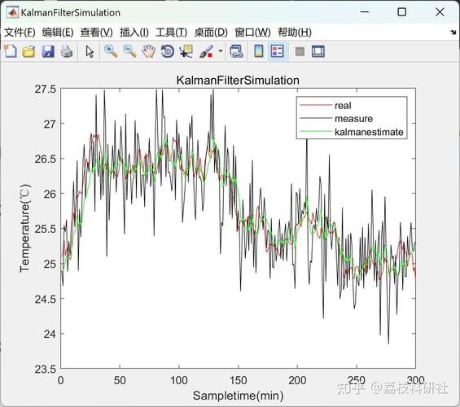The height and width of the screenshot is (407, 460).
Task: Select the Pan hand tool
Action: coord(148,51)
